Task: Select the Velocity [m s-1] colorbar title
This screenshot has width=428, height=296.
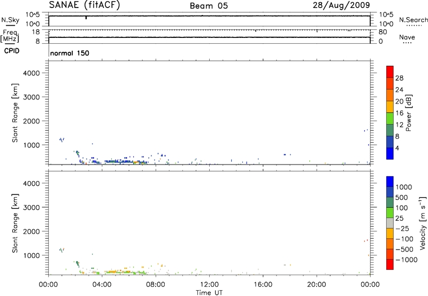Action: point(423,223)
